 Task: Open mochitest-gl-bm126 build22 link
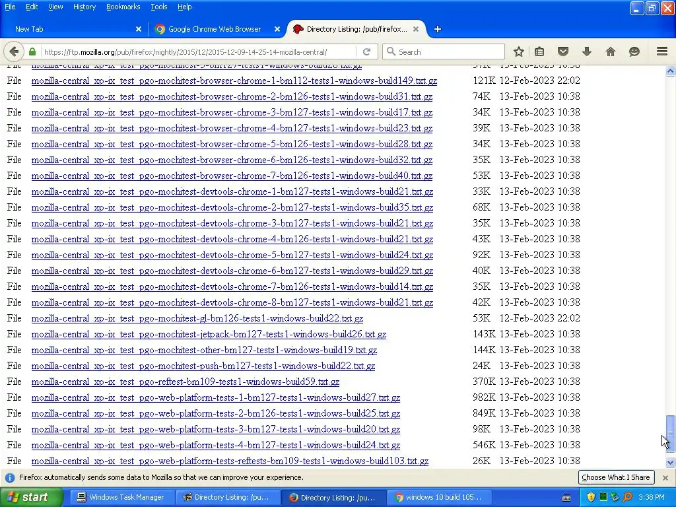tap(197, 318)
